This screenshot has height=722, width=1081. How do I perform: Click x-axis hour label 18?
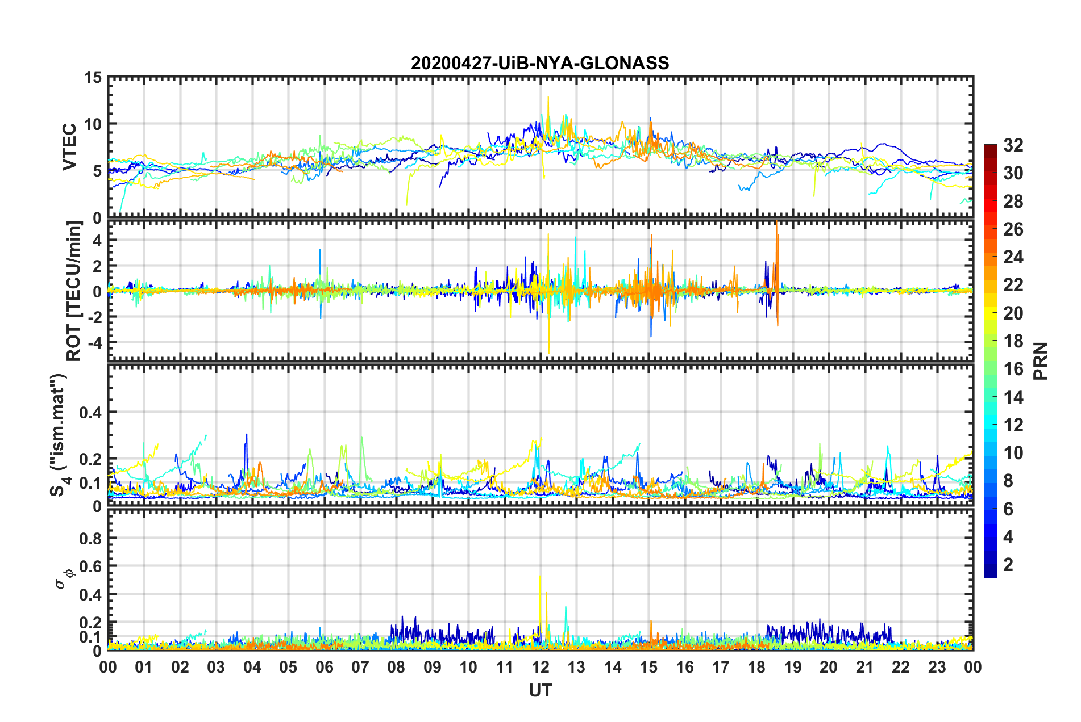click(757, 668)
